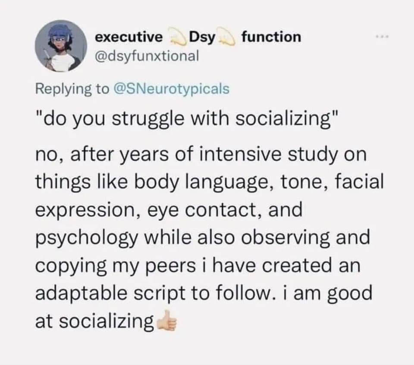Click "at socializing" on the last line
The width and height of the screenshot is (414, 365).
click(x=94, y=321)
